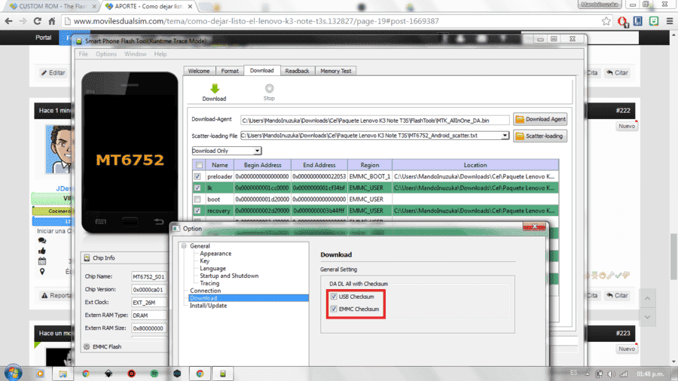
Task: Click the active Chrome taskbar icon
Action: click(200, 373)
